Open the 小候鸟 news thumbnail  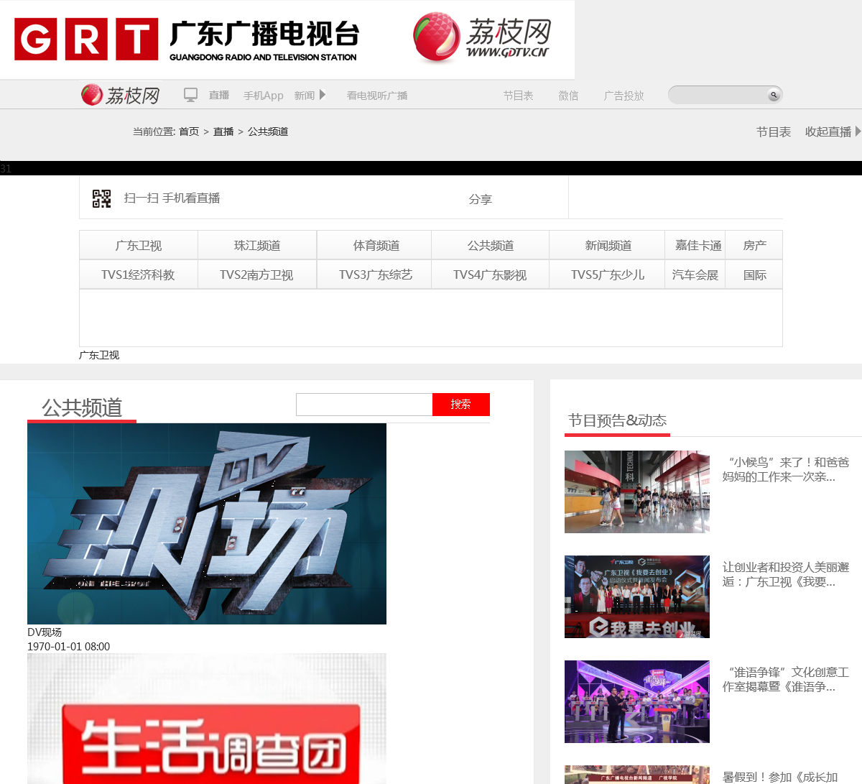637,492
